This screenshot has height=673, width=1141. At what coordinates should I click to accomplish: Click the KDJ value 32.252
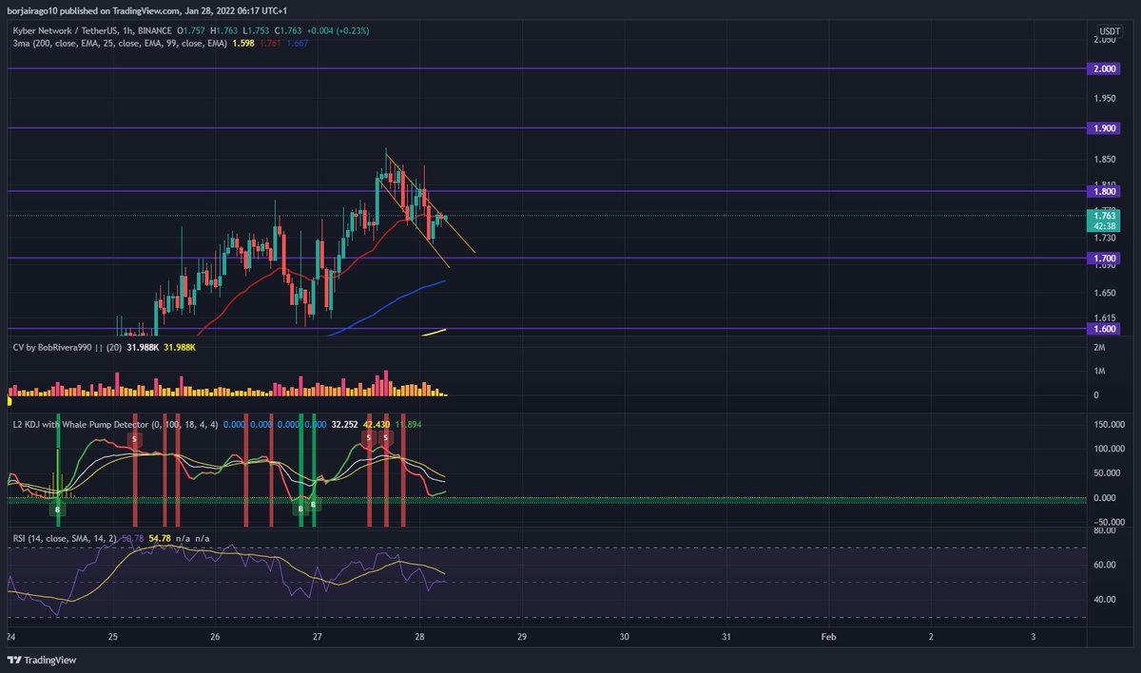(346, 424)
